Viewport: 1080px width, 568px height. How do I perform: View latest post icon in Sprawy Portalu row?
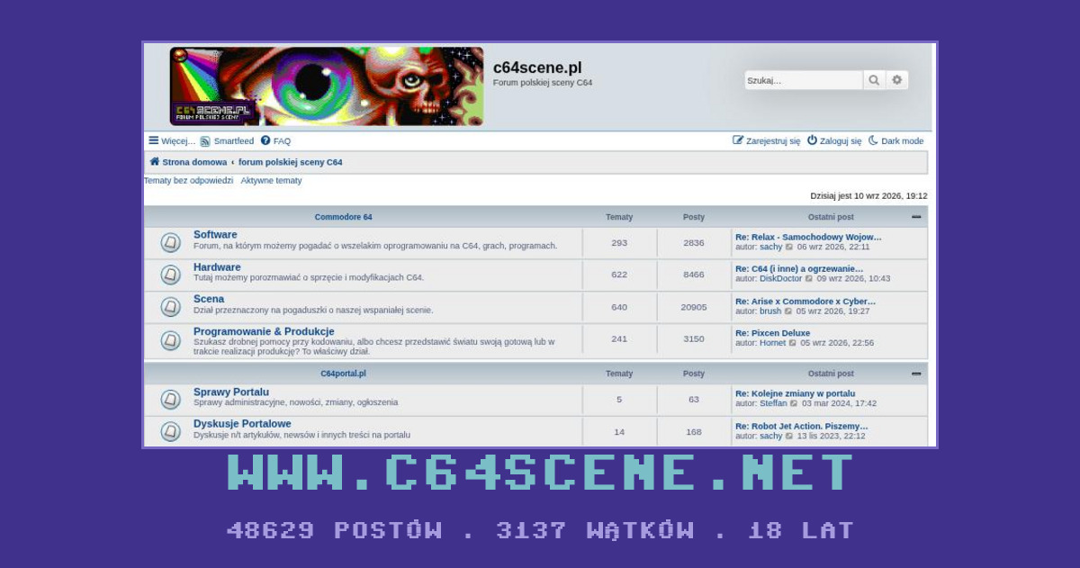coord(794,403)
